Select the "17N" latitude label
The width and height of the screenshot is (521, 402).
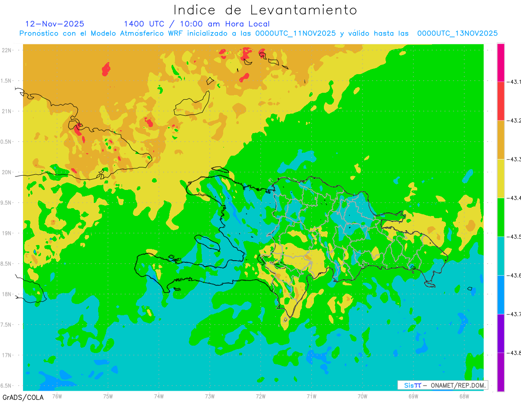(7, 355)
